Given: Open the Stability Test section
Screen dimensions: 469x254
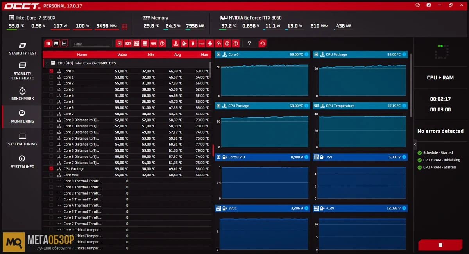Looking at the screenshot, I should tap(22, 48).
